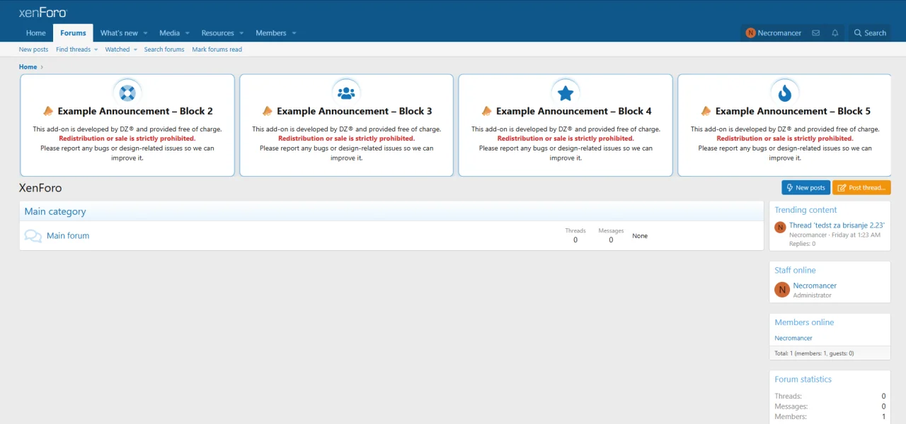The height and width of the screenshot is (424, 906).
Task: Expand the What's new dropdown arrow
Action: click(146, 33)
